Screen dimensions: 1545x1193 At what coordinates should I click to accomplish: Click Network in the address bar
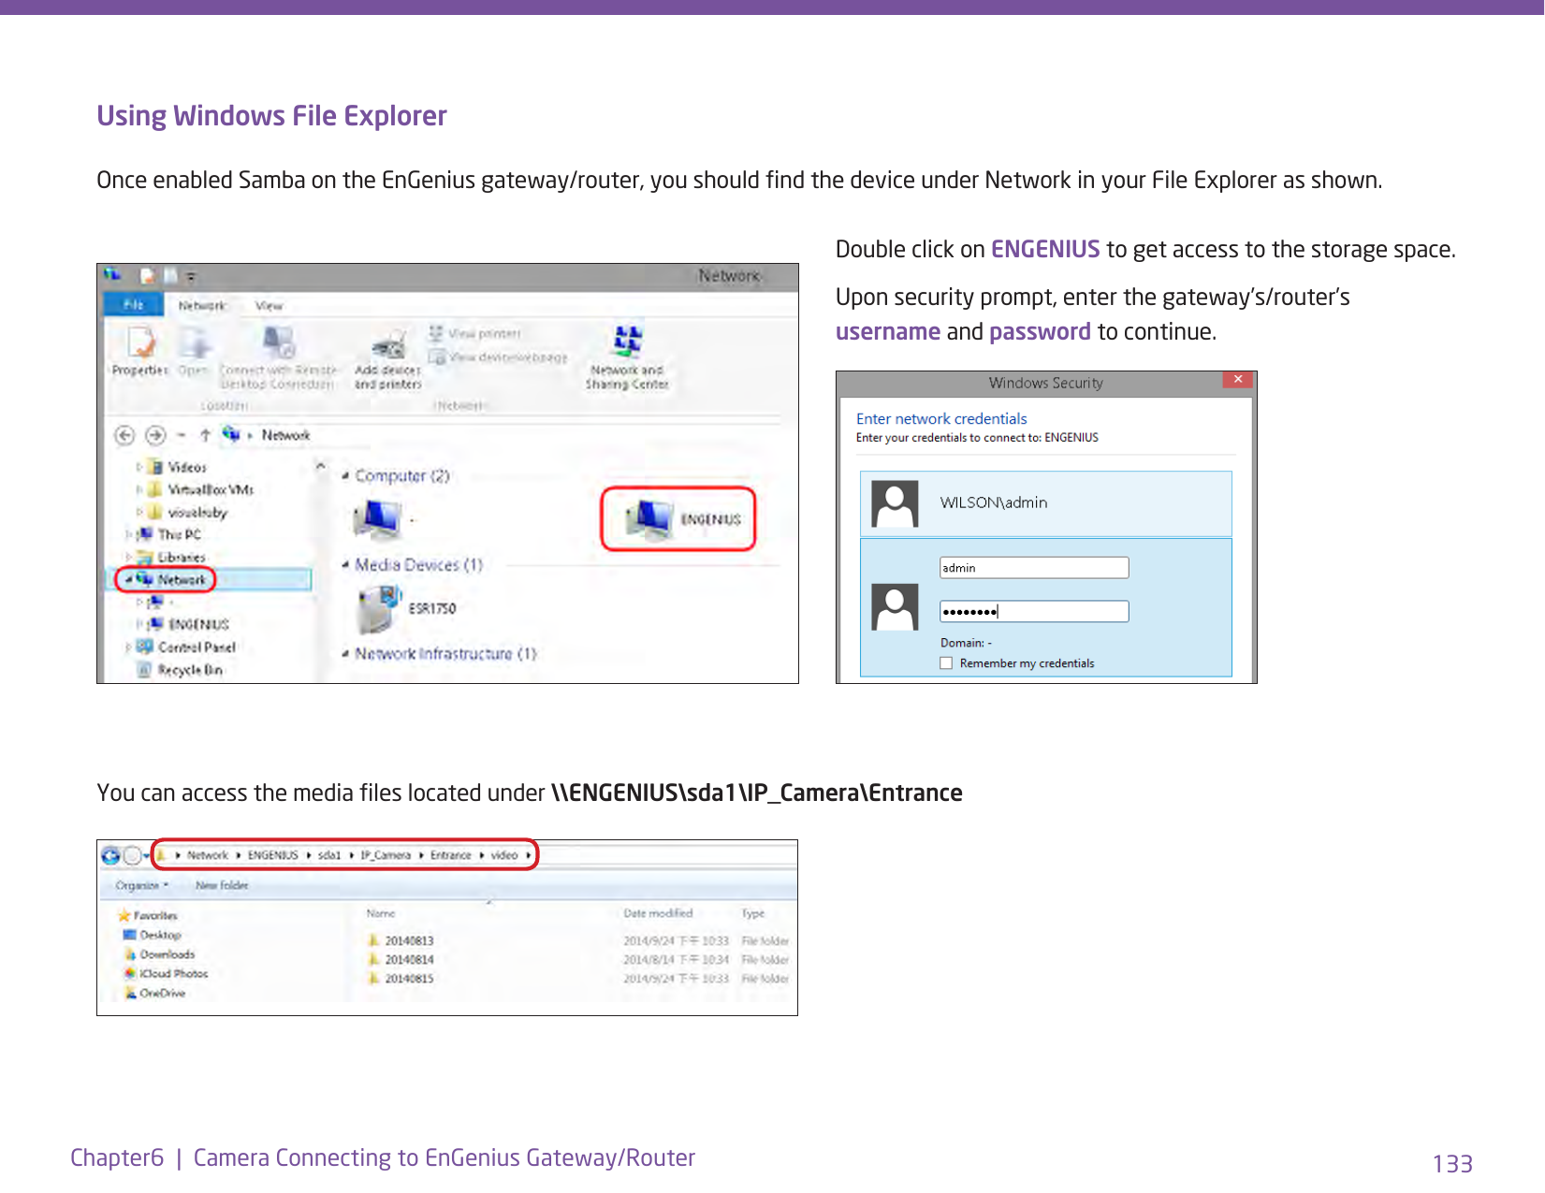pos(285,435)
